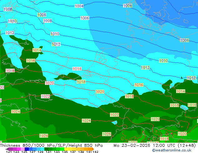Click the legend number 123
The width and height of the screenshot is (198, 153).
17,152
